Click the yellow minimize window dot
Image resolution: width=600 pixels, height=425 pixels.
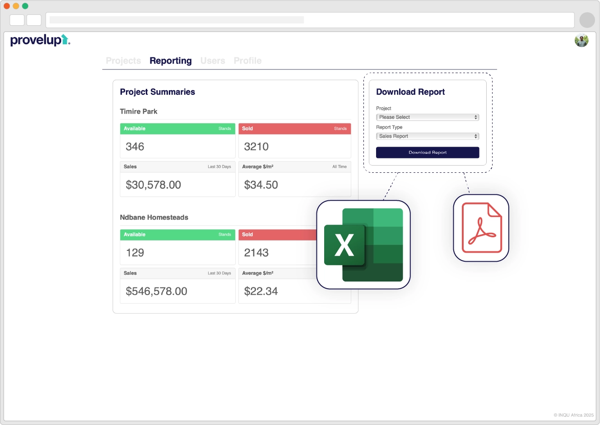[16, 6]
